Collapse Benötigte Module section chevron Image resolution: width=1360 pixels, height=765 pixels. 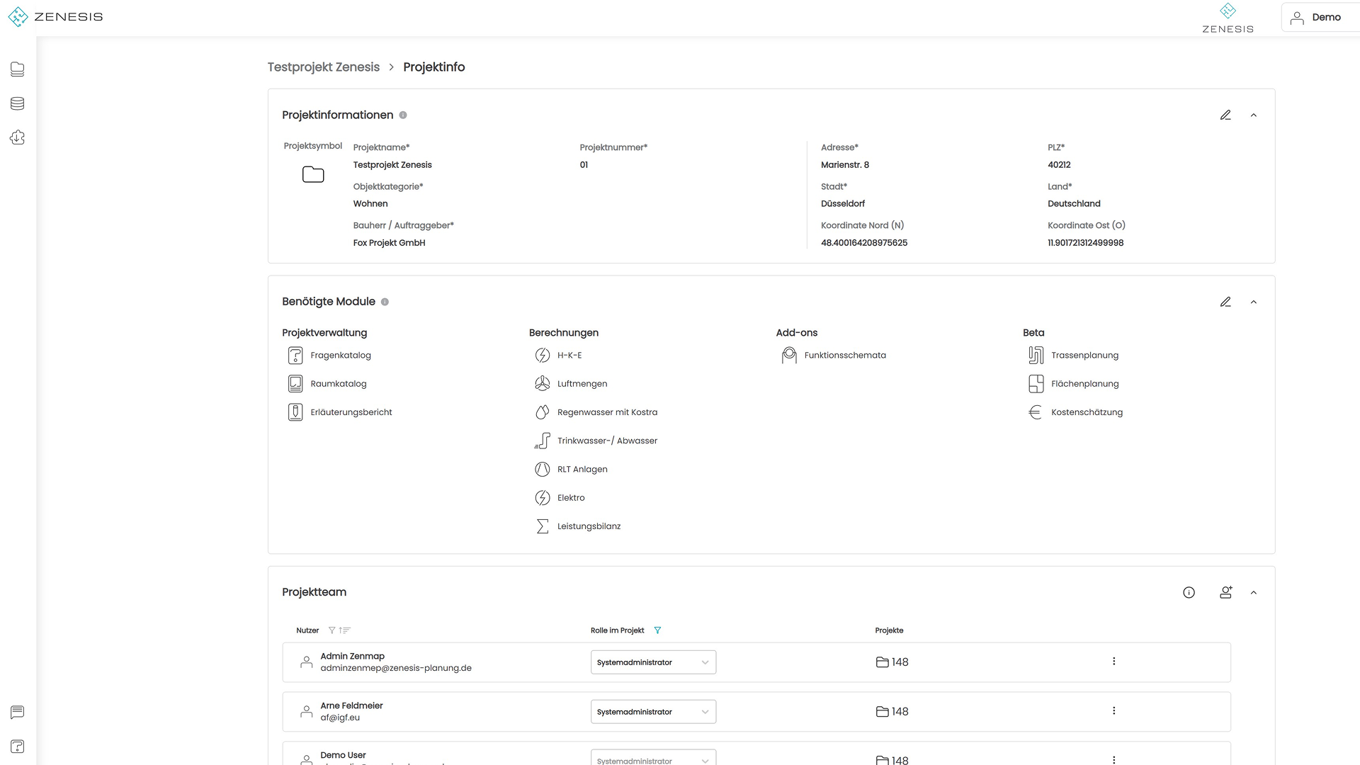tap(1253, 302)
